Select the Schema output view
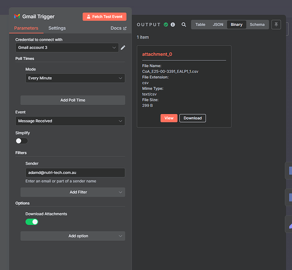The width and height of the screenshot is (292, 270). [x=257, y=24]
